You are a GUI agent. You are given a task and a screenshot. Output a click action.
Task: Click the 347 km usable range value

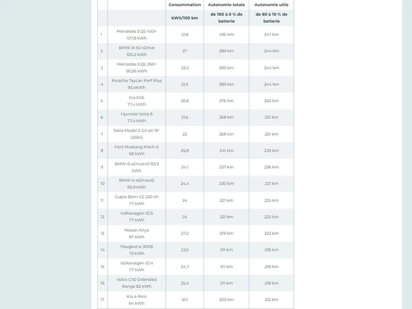pos(271,34)
